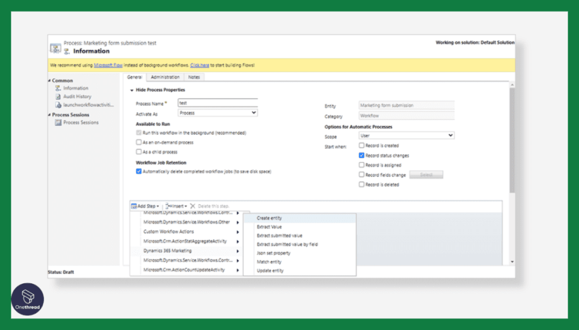
Task: Click the Process Name input field
Action: click(218, 103)
